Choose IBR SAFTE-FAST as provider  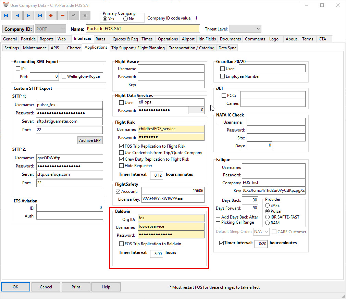click(x=268, y=217)
